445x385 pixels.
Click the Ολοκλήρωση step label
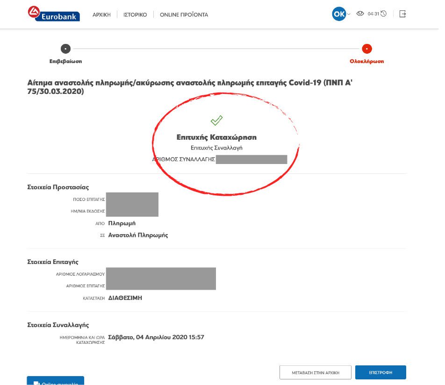(367, 61)
